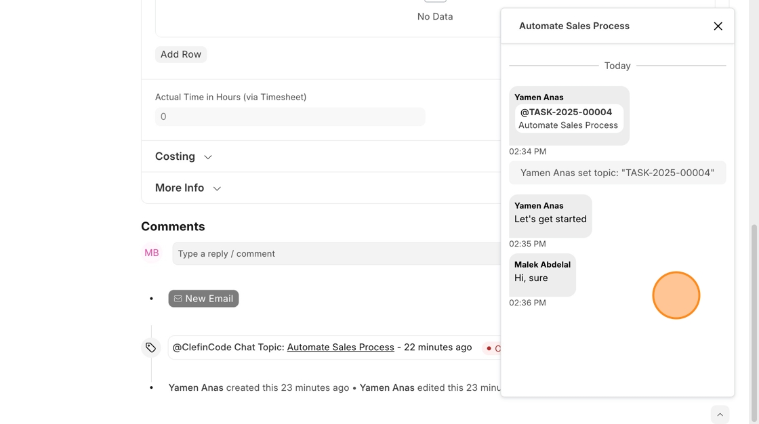Click the chat panel title Automate Sales Process
Viewport: 759px width, 424px height.
574,26
